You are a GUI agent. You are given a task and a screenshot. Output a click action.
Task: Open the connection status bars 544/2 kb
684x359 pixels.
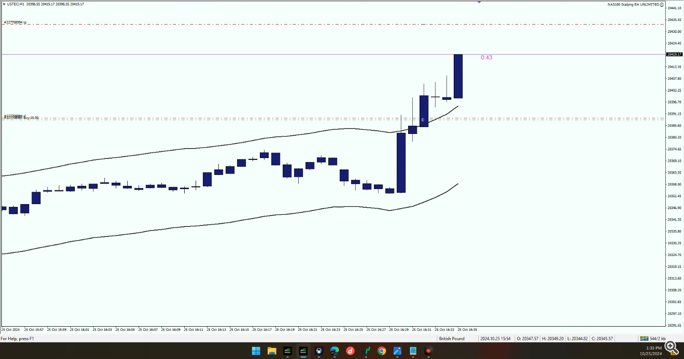click(653, 338)
